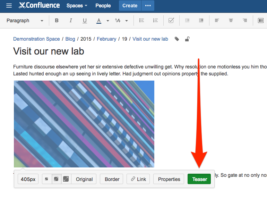
Task: Open the Paragraph style dropdown
Action: [25, 21]
